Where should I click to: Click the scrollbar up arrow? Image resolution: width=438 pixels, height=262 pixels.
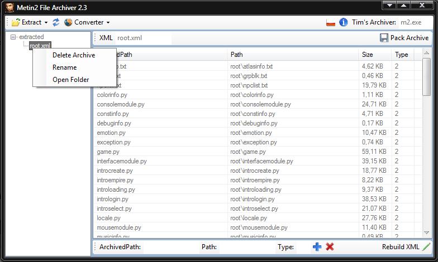[x=426, y=52]
